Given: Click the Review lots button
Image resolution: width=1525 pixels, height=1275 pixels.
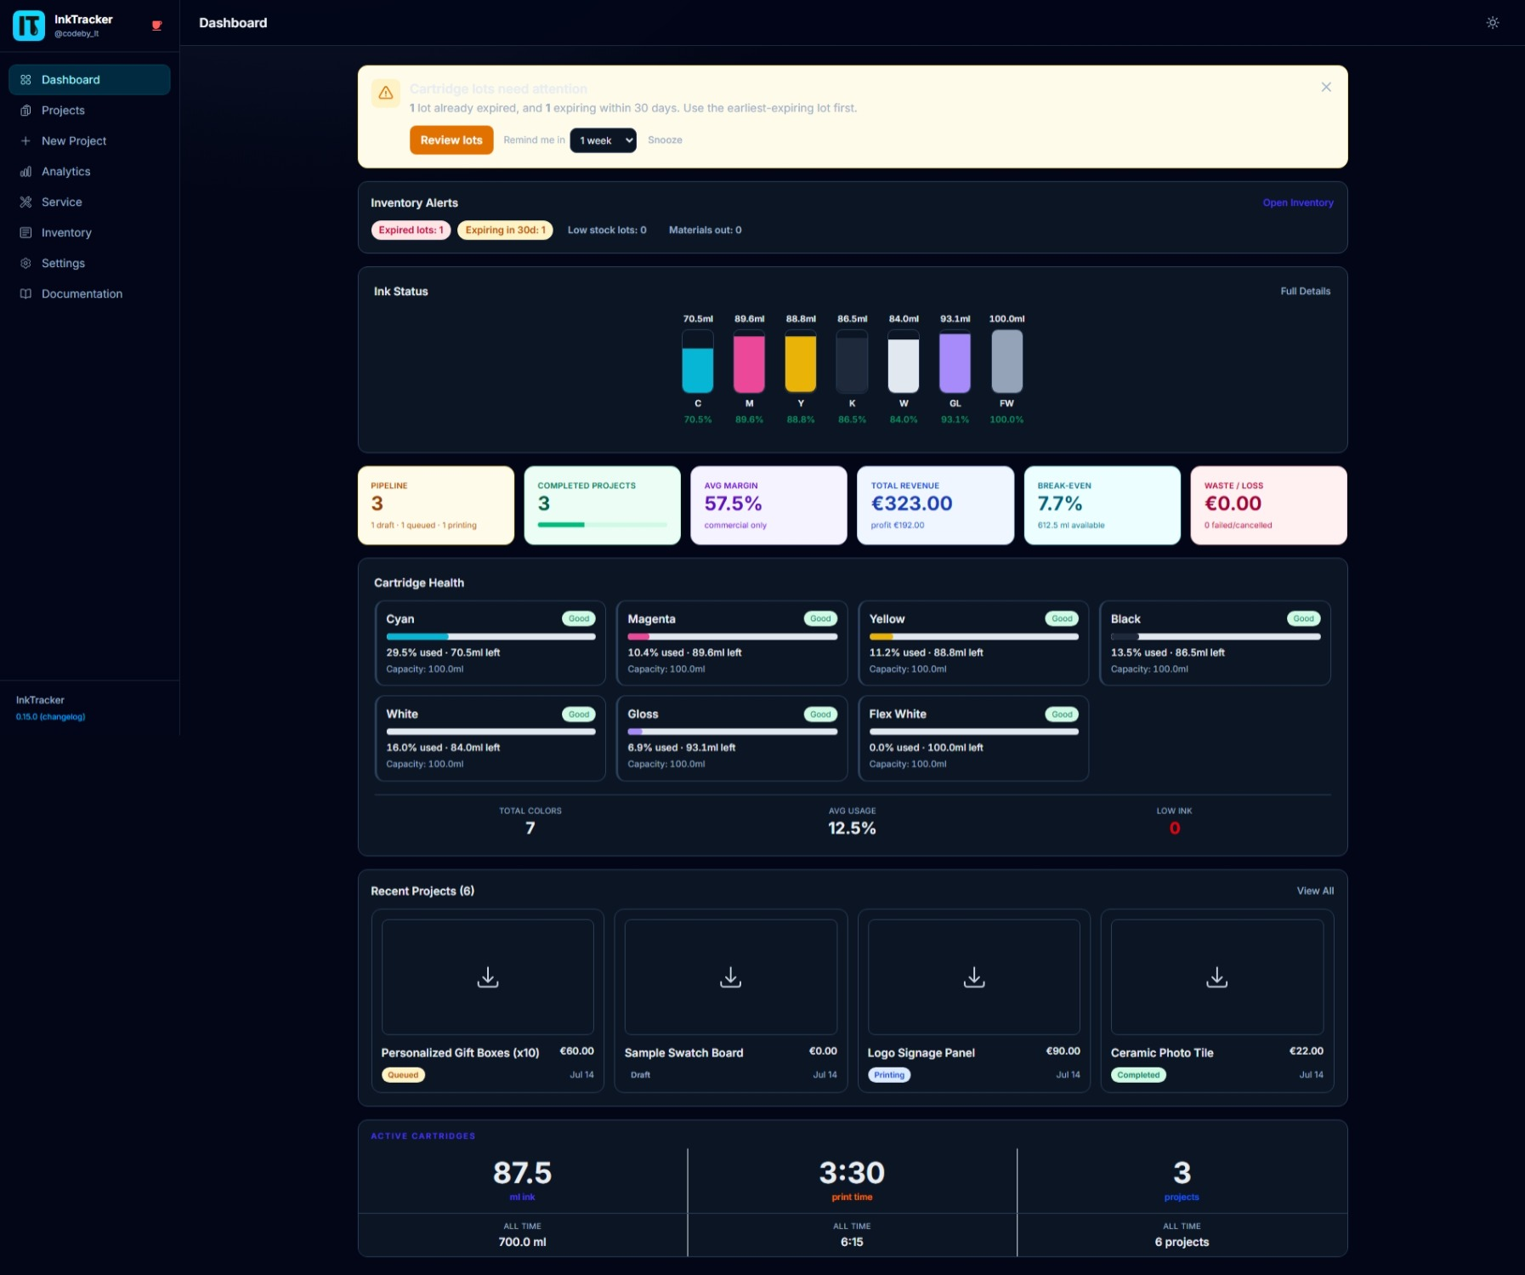Looking at the screenshot, I should tap(451, 140).
